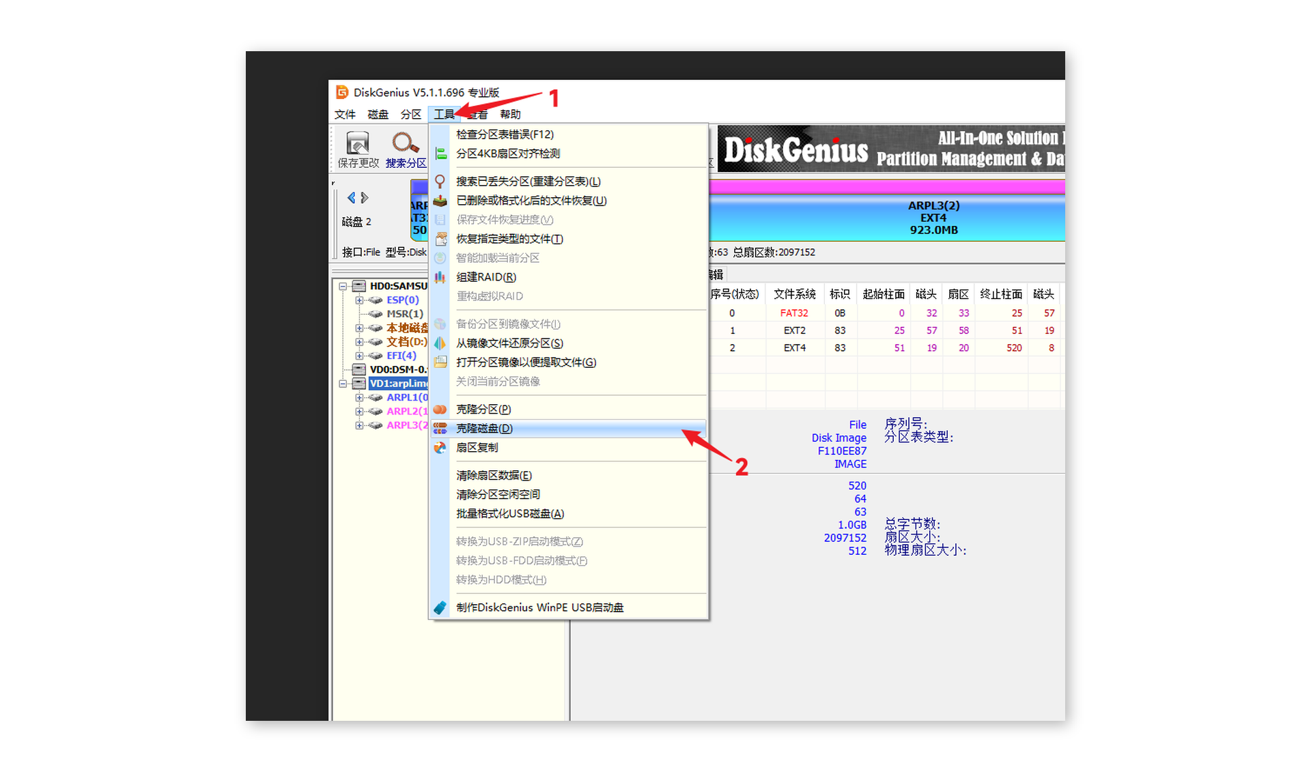Click icon for 扇区复制
The width and height of the screenshot is (1311, 772).
pyautogui.click(x=440, y=448)
